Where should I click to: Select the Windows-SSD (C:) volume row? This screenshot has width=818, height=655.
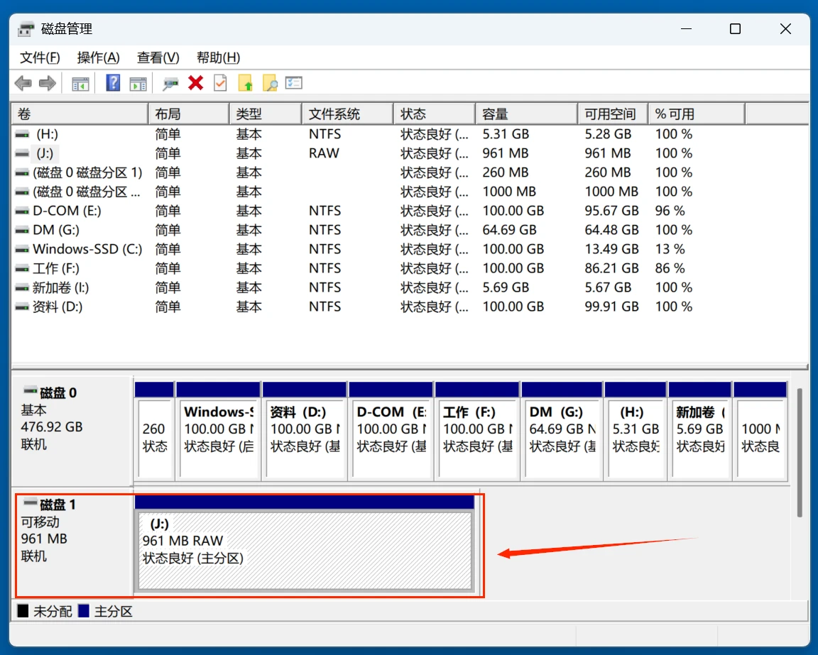[x=87, y=249]
